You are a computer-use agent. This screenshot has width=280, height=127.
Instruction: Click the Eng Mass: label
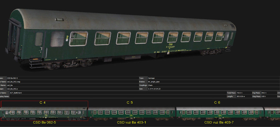[256, 93]
